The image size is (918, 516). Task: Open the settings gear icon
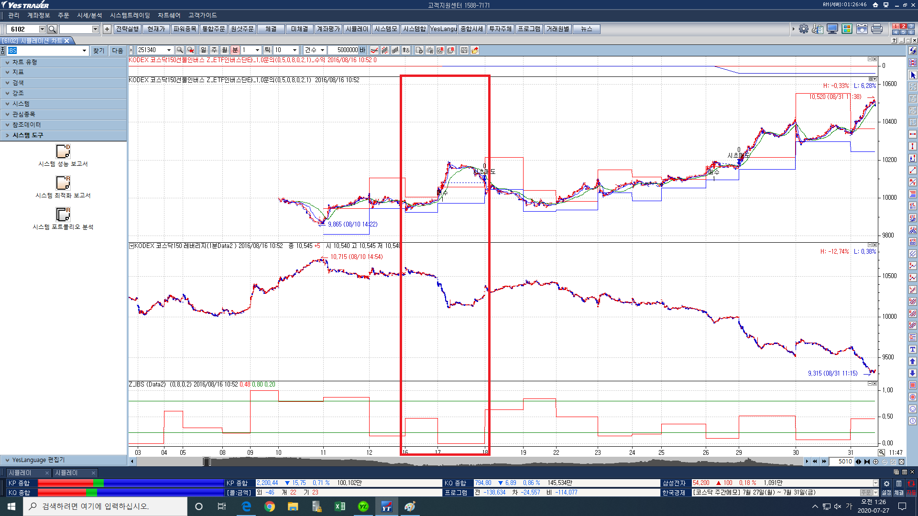tap(803, 29)
